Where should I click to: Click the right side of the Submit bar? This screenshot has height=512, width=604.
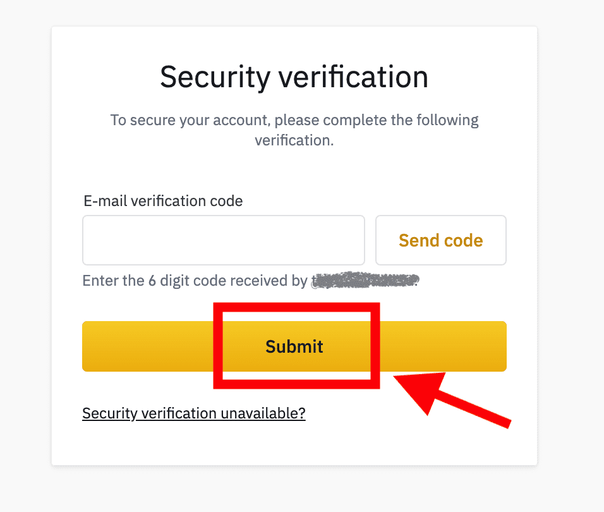pyautogui.click(x=443, y=346)
